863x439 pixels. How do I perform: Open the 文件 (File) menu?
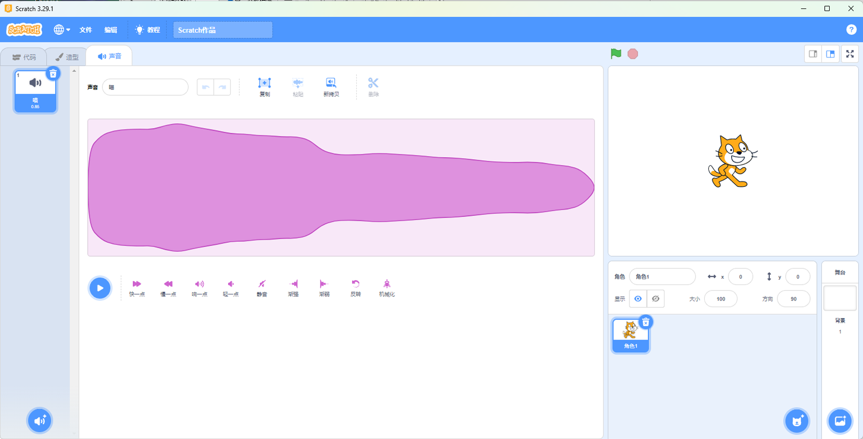coord(86,30)
